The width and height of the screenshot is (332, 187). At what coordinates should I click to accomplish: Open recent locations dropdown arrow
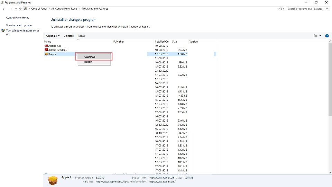(x=16, y=9)
